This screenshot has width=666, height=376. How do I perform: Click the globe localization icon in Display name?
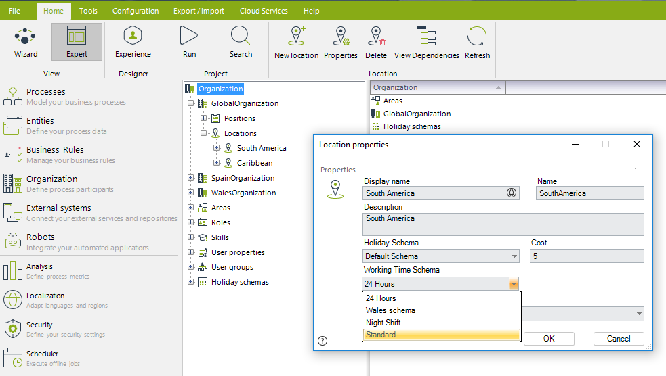click(x=512, y=193)
